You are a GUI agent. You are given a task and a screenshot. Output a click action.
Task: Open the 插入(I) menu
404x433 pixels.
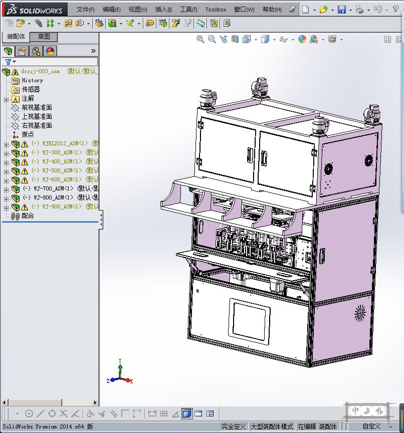coord(163,10)
